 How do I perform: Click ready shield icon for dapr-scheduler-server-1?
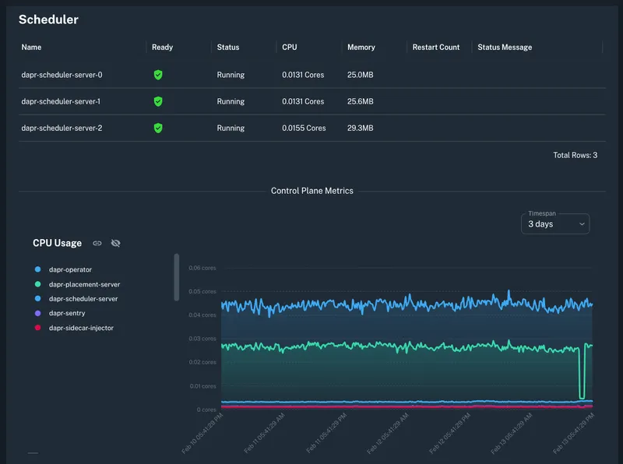tap(158, 101)
